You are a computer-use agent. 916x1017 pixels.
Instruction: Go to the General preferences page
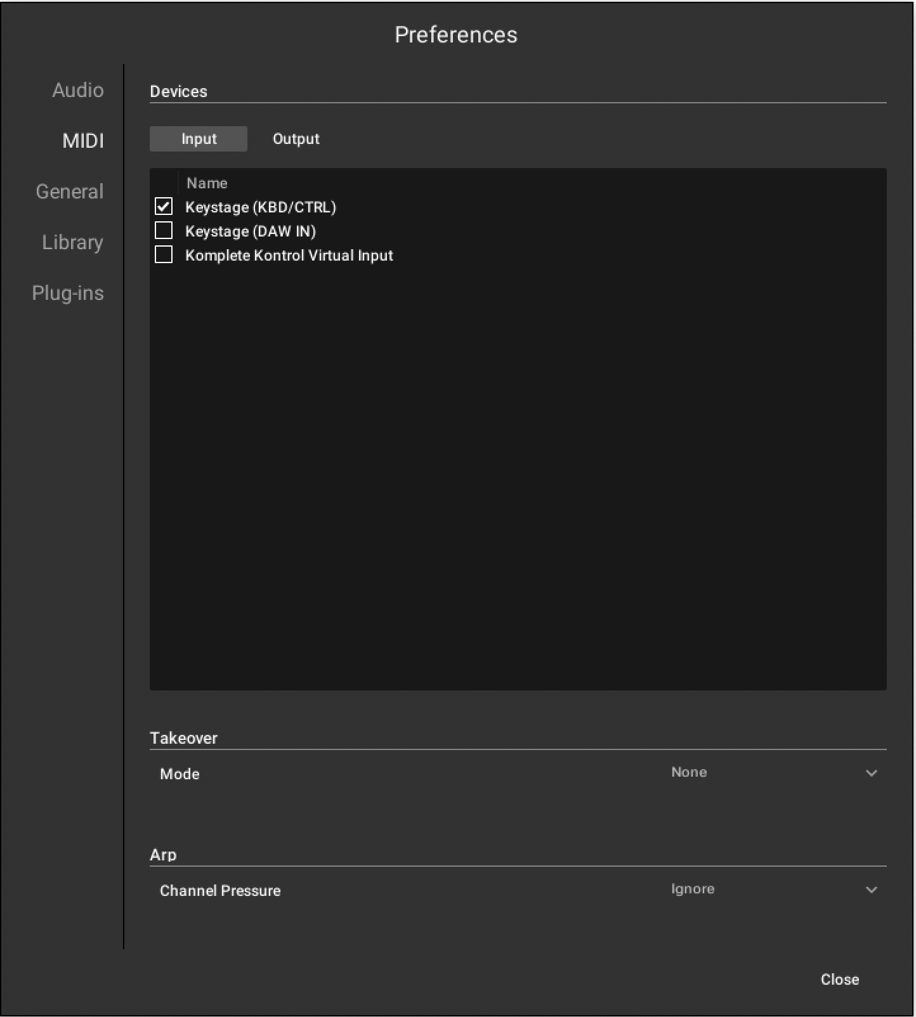pos(69,191)
